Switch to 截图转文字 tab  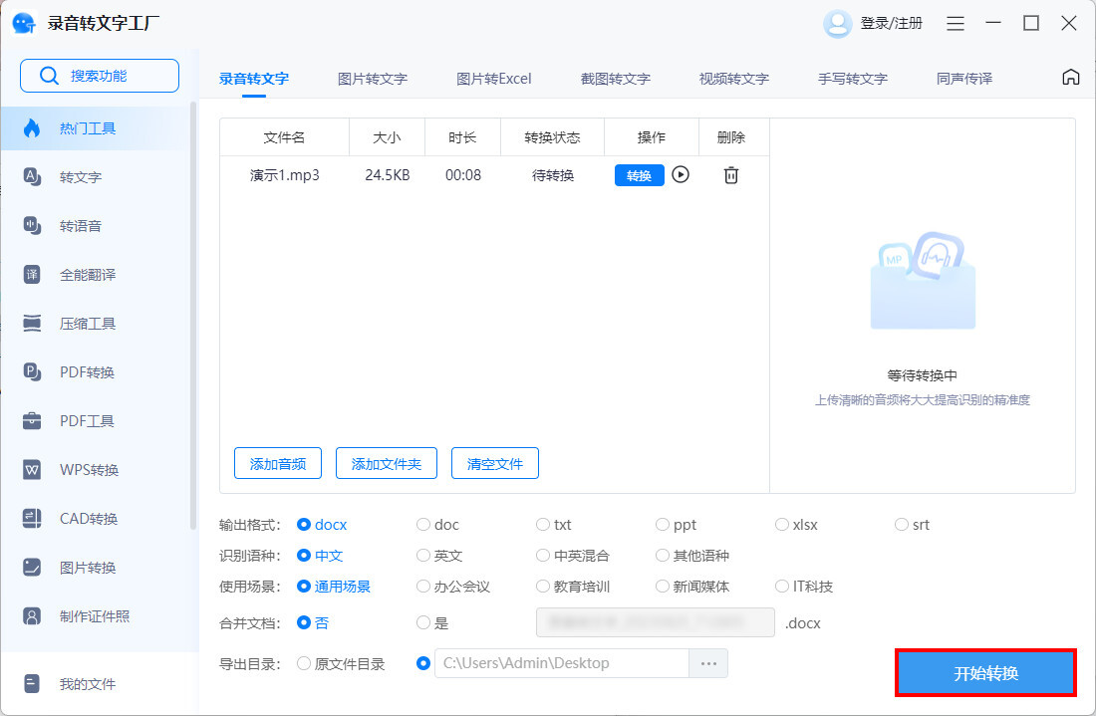(x=615, y=79)
